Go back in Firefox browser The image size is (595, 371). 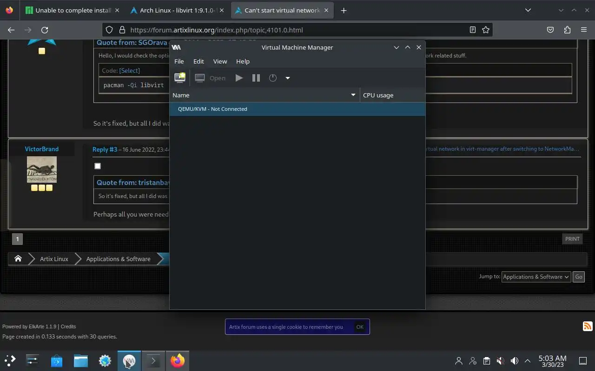click(x=11, y=30)
